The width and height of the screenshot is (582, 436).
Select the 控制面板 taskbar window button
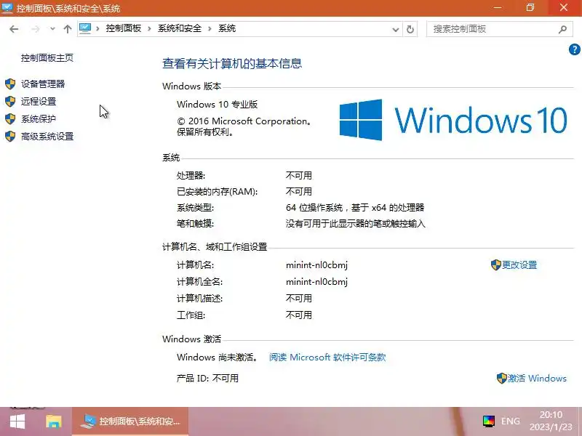point(130,421)
